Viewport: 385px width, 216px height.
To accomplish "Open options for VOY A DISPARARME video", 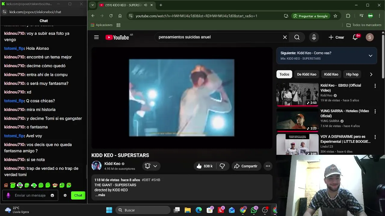I will coord(375,137).
